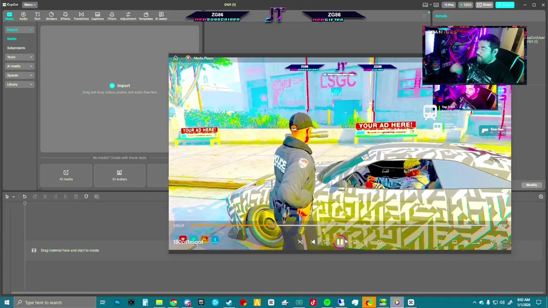Screen dimensions: 548x308
Task: Pause the Media Player video
Action: tap(340, 242)
